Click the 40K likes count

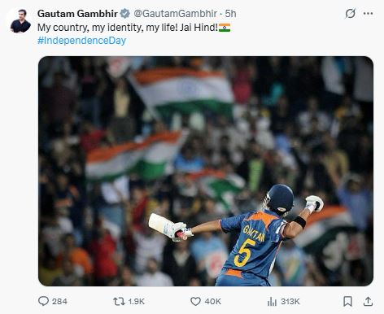pyautogui.click(x=213, y=302)
